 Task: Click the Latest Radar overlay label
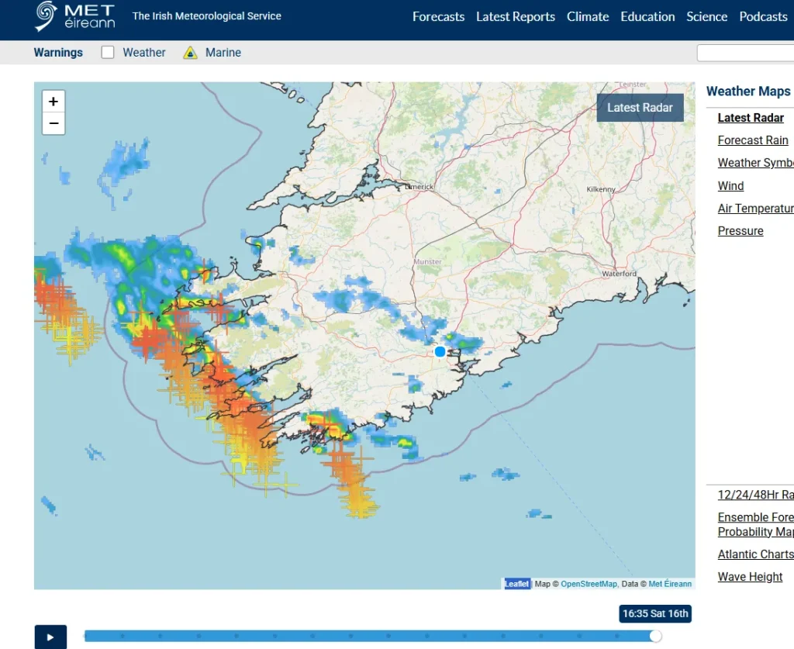[x=640, y=108]
